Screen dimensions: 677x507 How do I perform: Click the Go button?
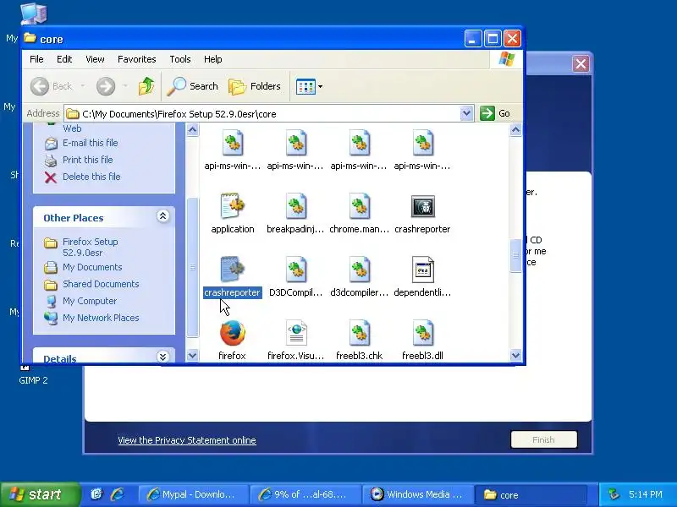[495, 113]
